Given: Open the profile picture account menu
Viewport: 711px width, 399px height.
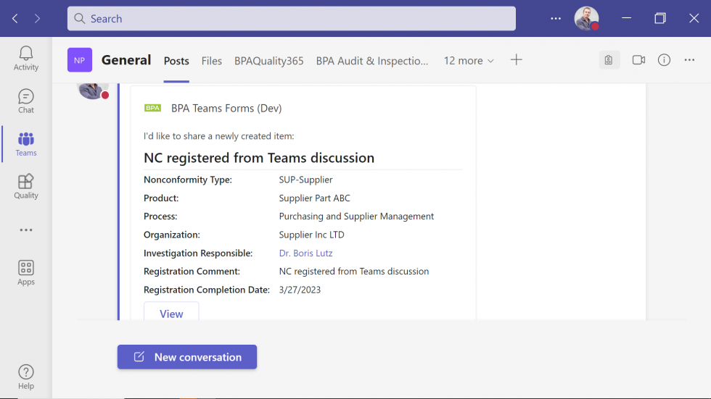Looking at the screenshot, I should (586, 18).
